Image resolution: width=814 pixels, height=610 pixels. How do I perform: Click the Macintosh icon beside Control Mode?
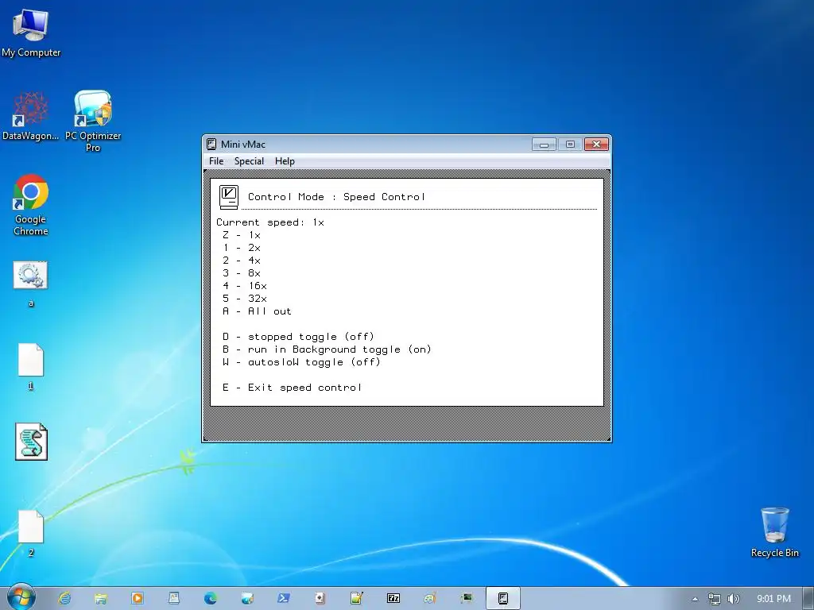[228, 197]
